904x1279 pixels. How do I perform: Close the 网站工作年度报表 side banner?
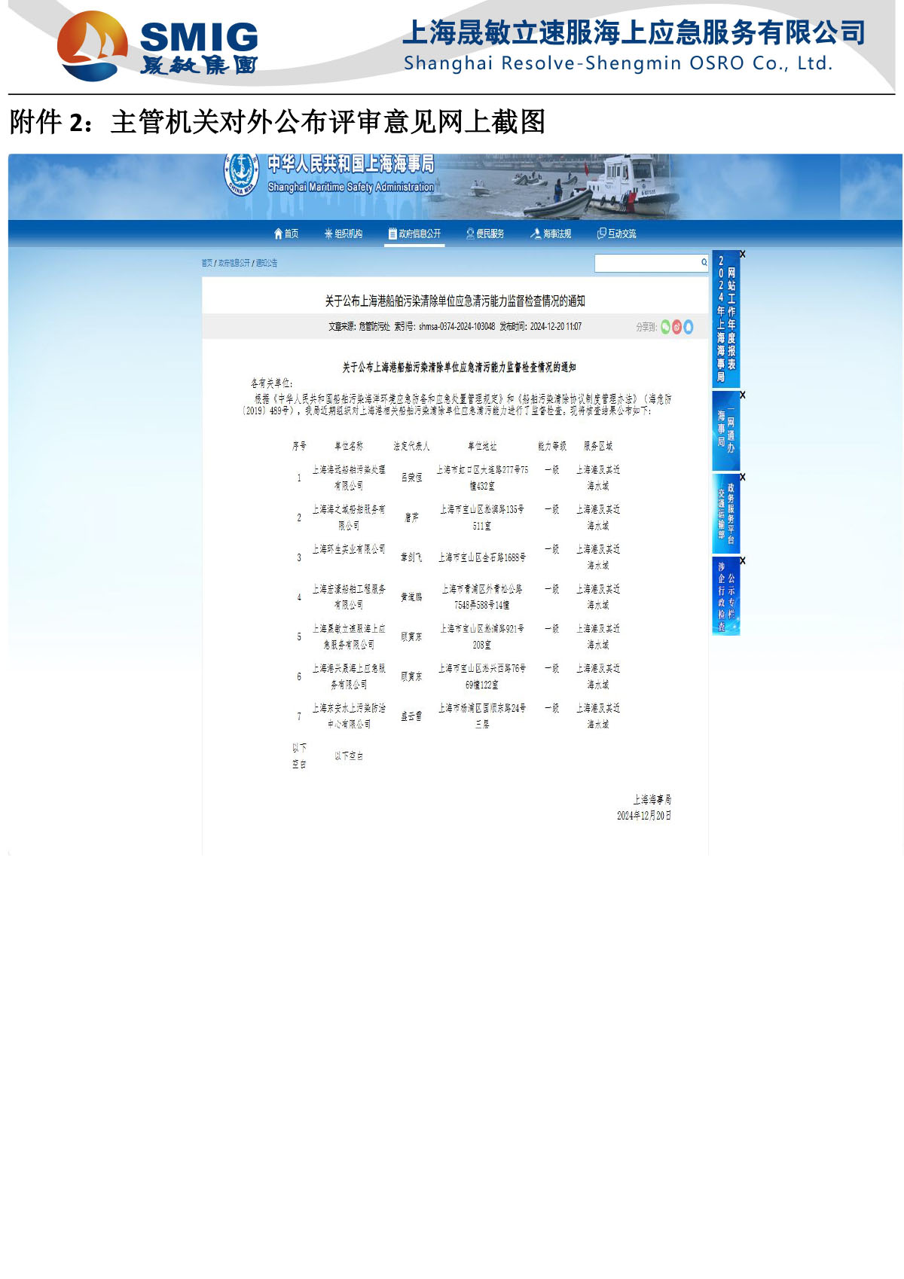(x=742, y=255)
